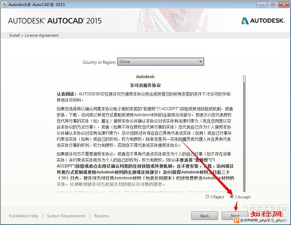The width and height of the screenshot is (291, 225).
Task: Click the AutoCAD title bar app icon
Action: point(4,4)
